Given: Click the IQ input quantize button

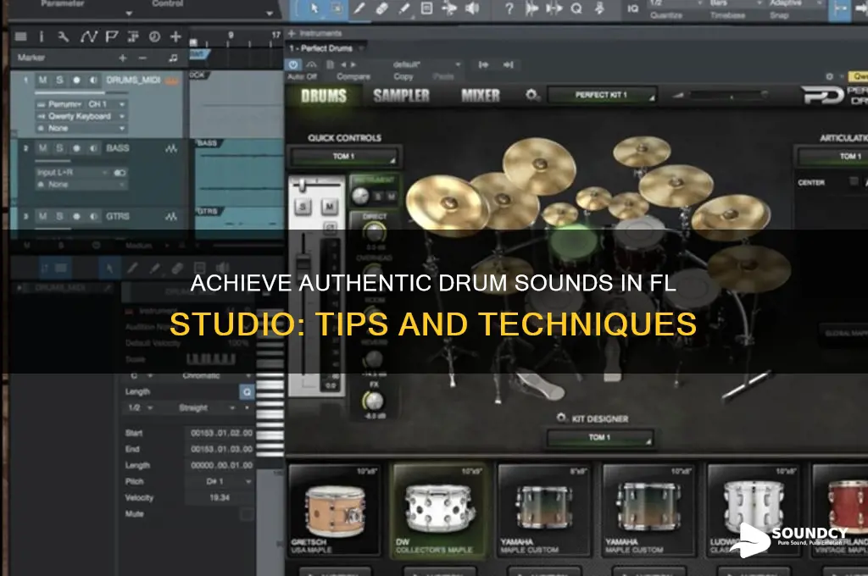Looking at the screenshot, I should click(x=632, y=8).
